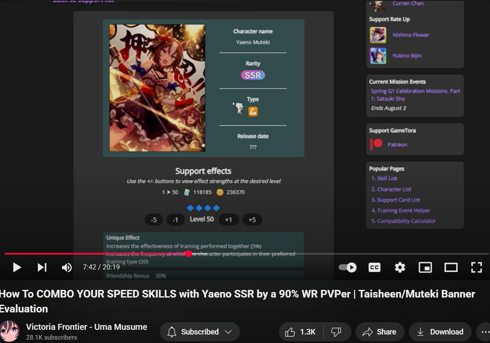Image resolution: width=490 pixels, height=343 pixels.
Task: Toggle the autoplay switch
Action: tap(348, 267)
